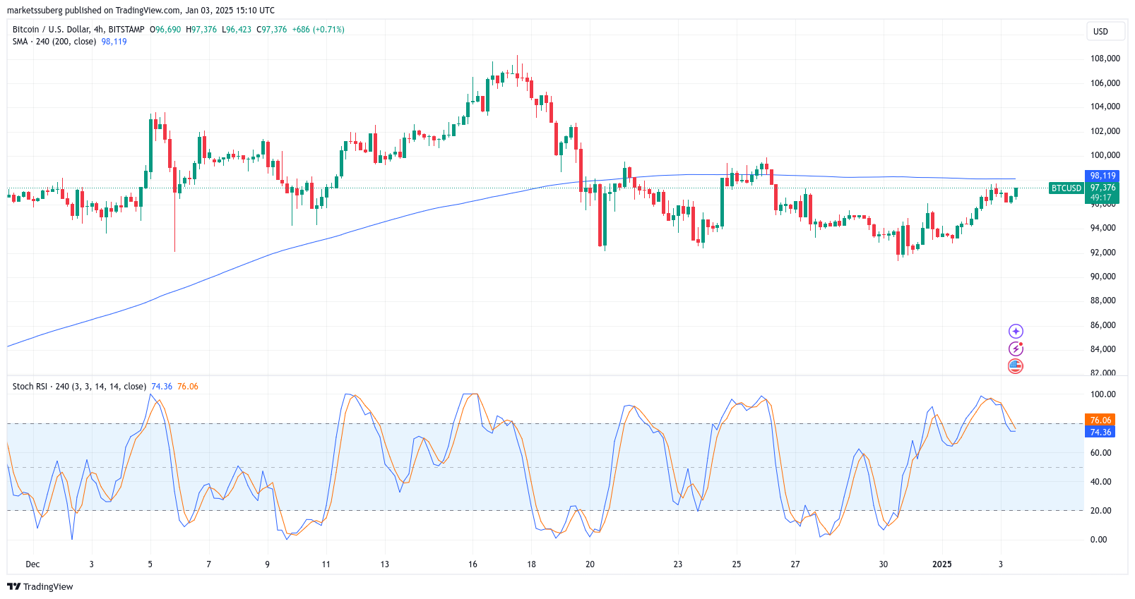Click the close price C97,376 in the header
This screenshot has width=1135, height=599.
tap(271, 30)
